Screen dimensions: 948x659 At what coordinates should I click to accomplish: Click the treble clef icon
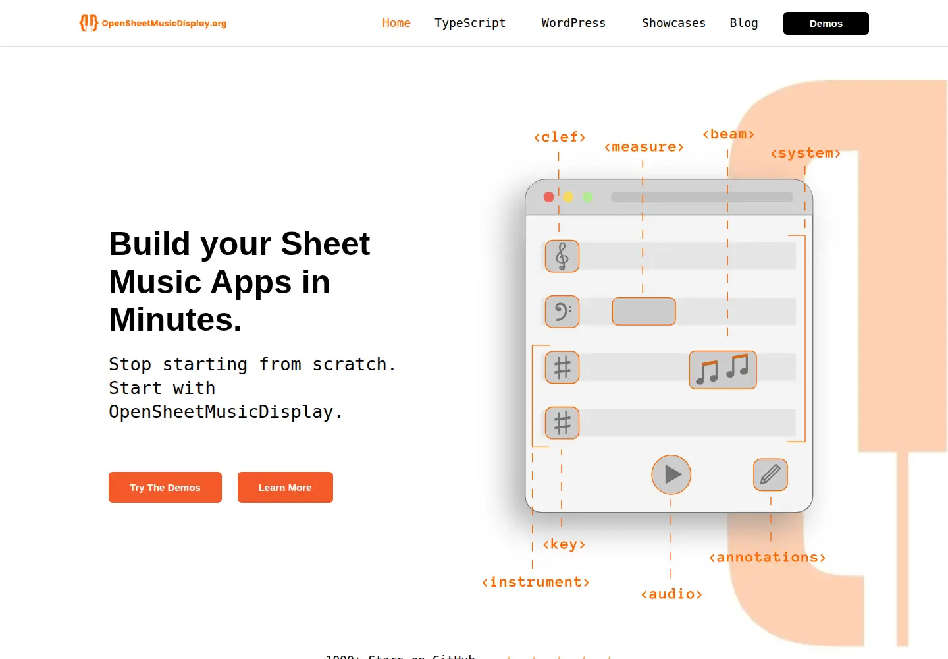(562, 256)
